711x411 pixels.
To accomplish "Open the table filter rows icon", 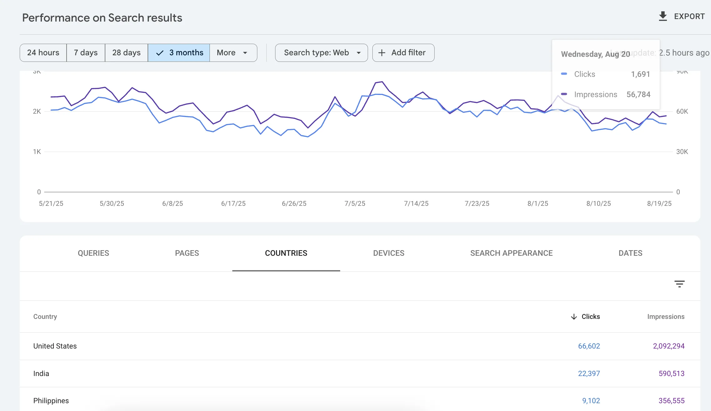I will (x=679, y=284).
